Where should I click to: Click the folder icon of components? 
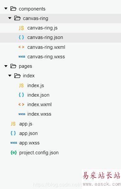[x=13, y=9]
